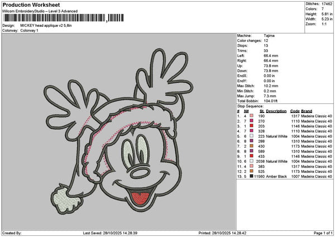
Task: Click the swatch in stop row 4 with 328 stitches
Action: tap(251, 131)
